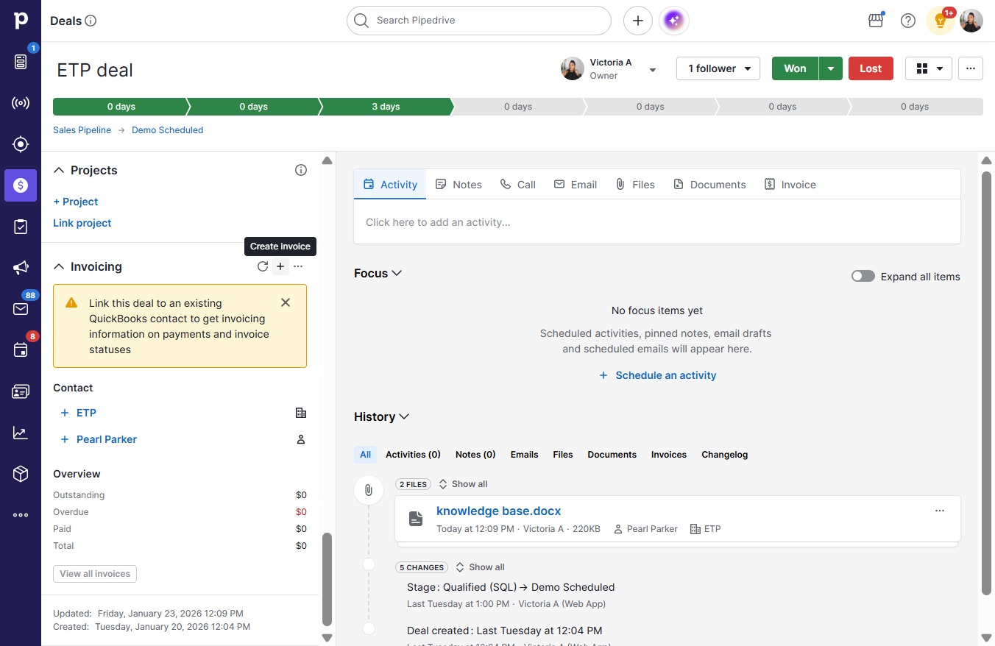Switch to the Files tab
This screenshot has height=646, width=995.
click(635, 185)
